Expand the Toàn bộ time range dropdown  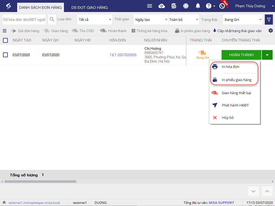point(184,20)
